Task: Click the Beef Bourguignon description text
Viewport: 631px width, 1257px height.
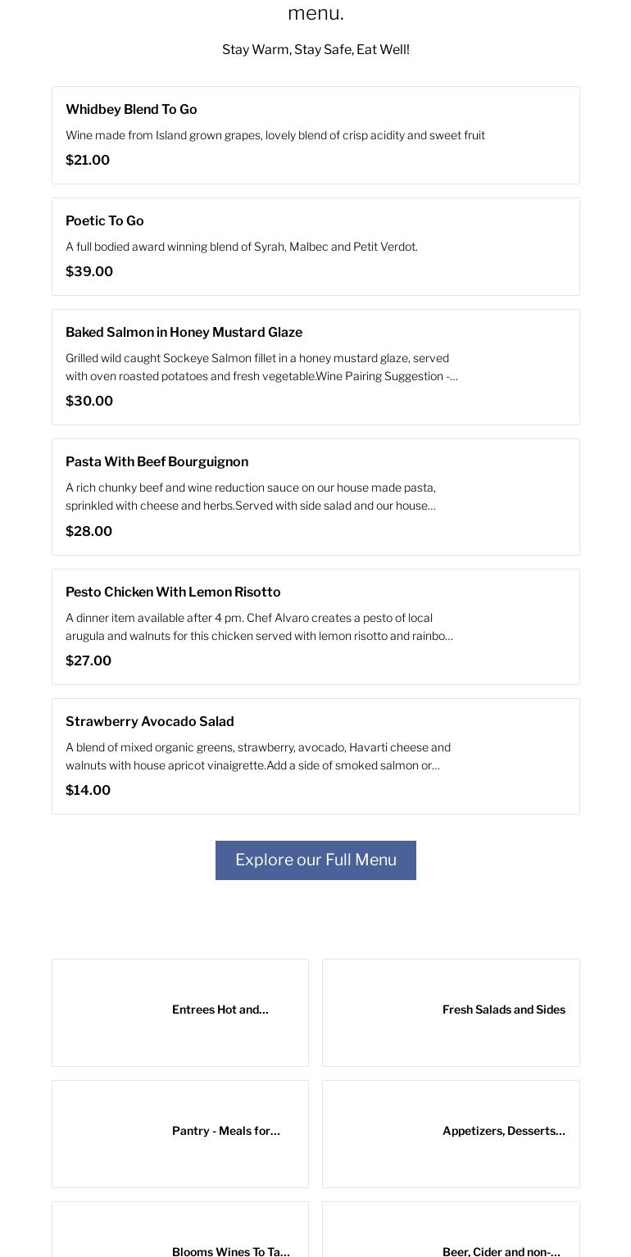Action: point(251,497)
